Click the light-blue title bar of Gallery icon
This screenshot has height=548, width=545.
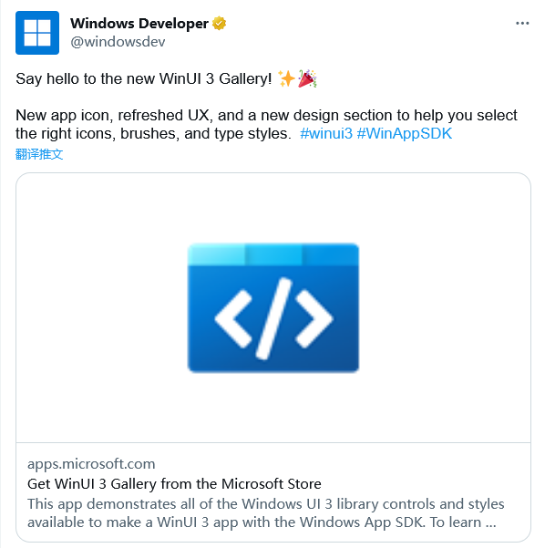coord(273,254)
